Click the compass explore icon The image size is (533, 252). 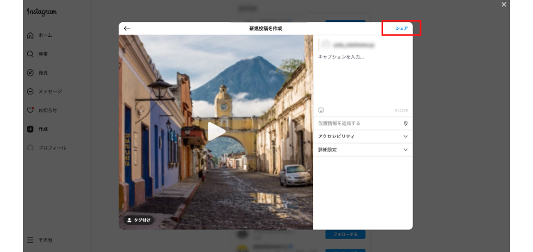click(x=31, y=73)
